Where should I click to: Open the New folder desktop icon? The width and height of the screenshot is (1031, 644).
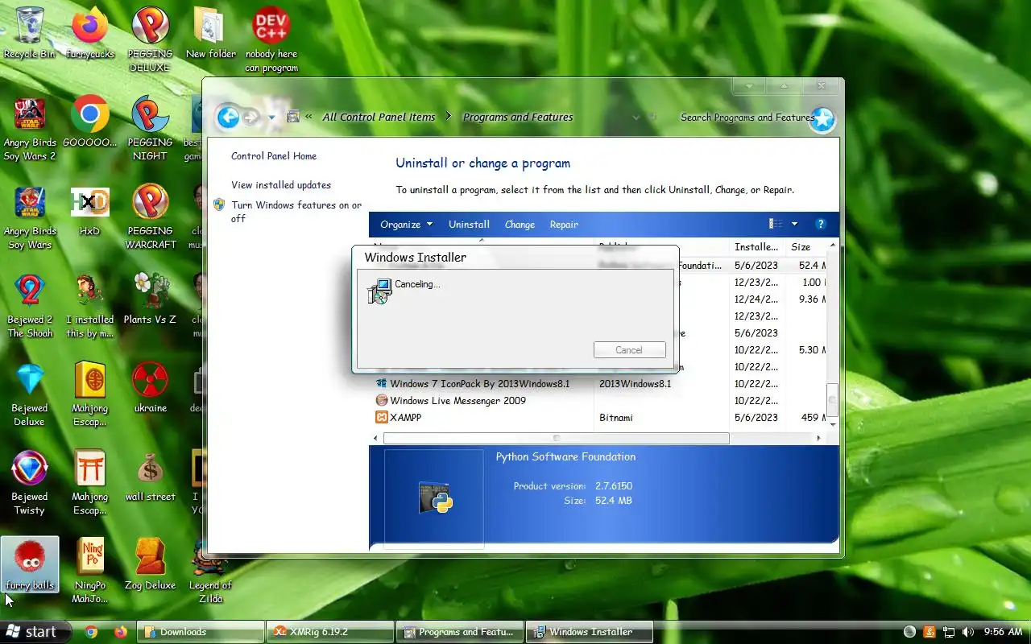210,34
